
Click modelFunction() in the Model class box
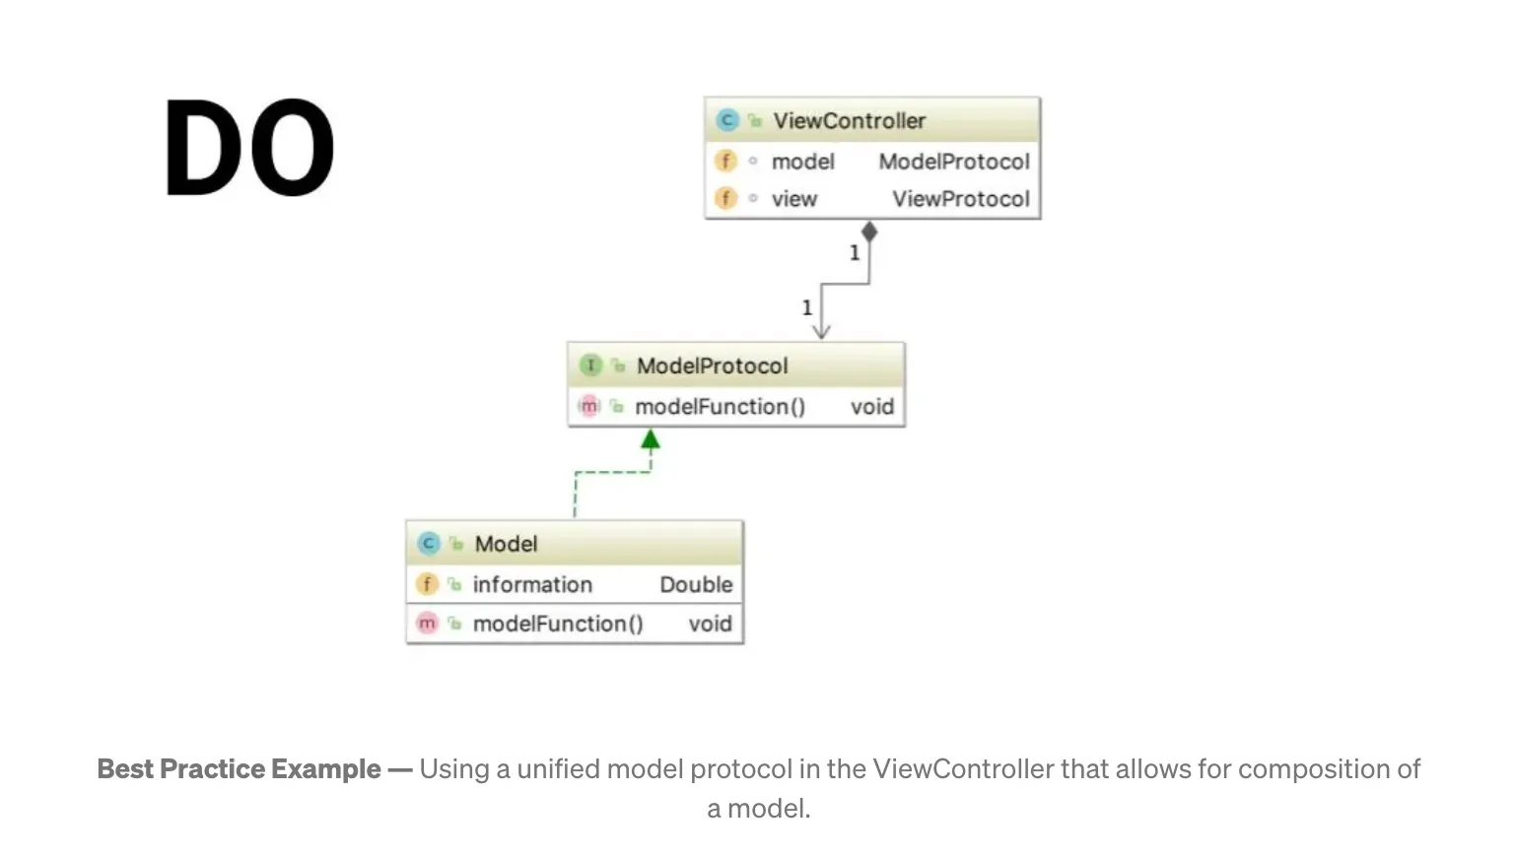click(558, 625)
